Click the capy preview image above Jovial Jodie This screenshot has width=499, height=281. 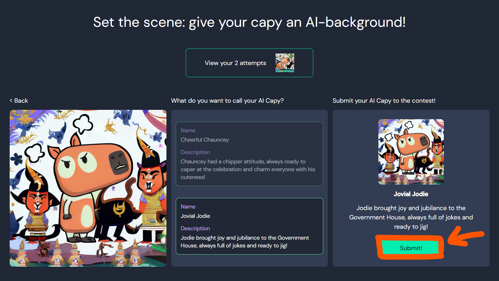411,152
